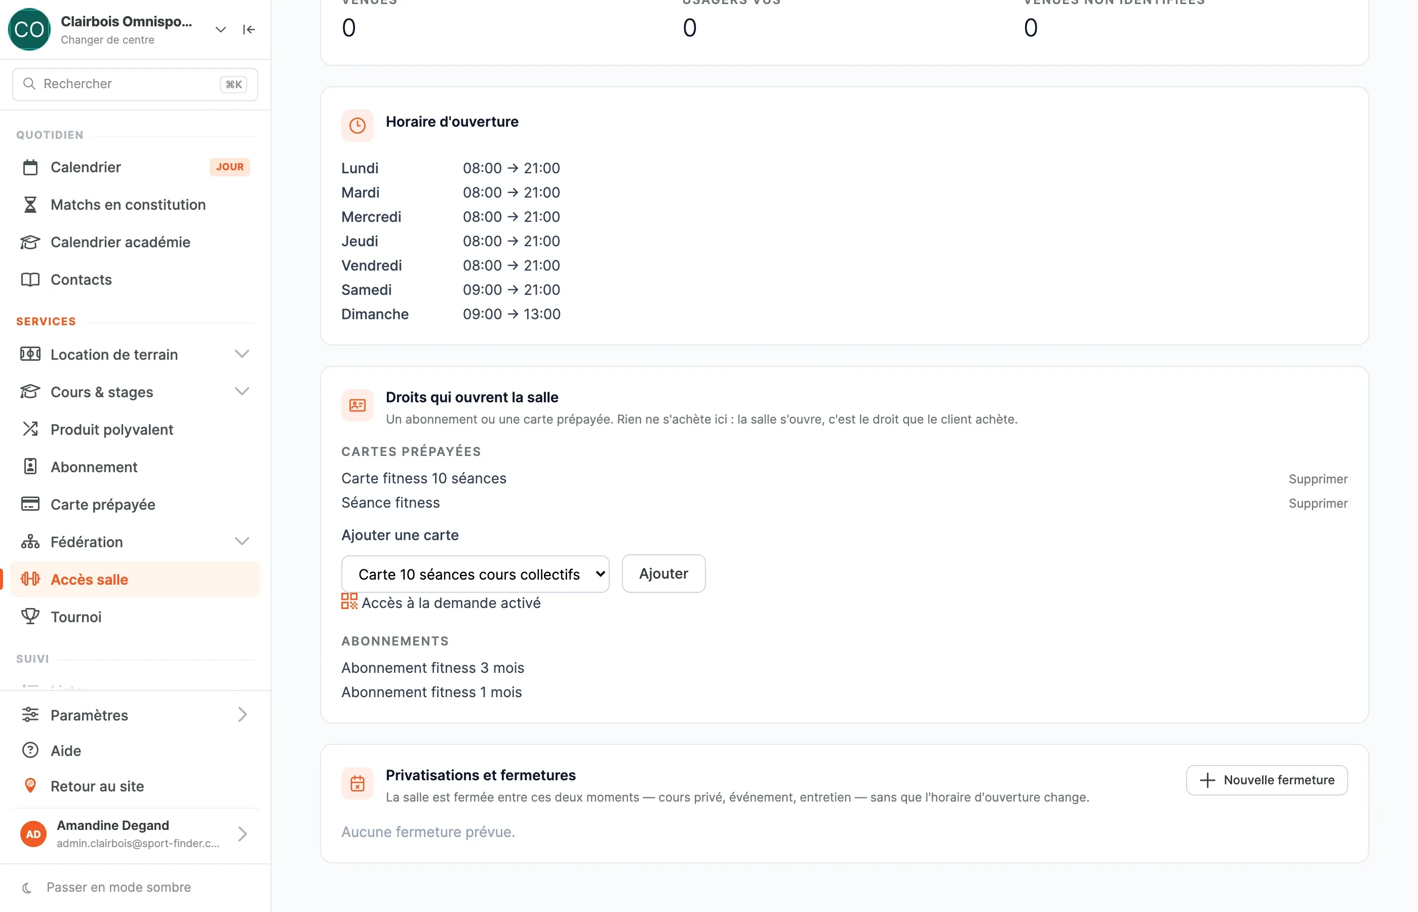1418x912 pixels.
Task: Click the Horaire d'ouverture clock icon
Action: pyautogui.click(x=358, y=126)
